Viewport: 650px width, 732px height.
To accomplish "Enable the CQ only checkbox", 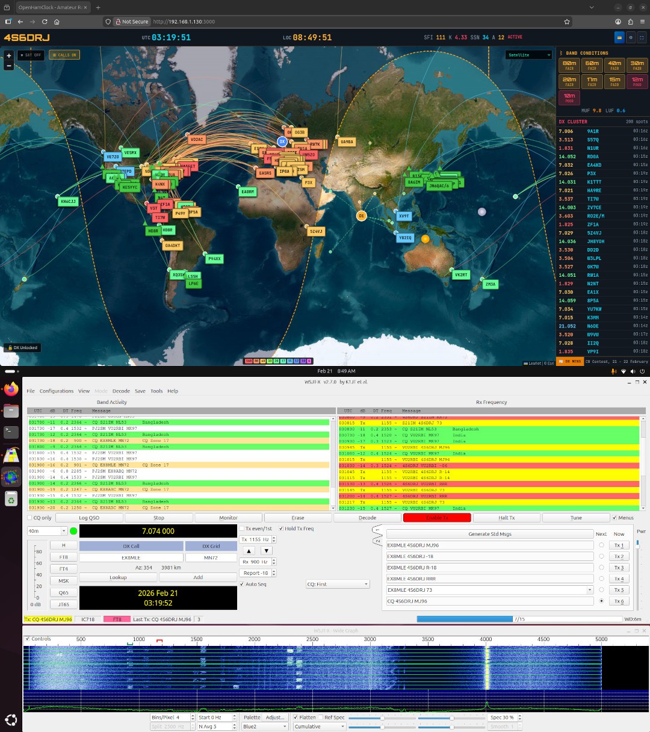I will click(30, 518).
